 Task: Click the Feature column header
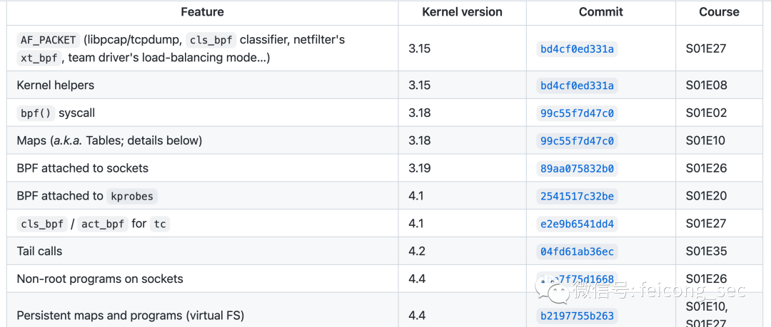(x=202, y=12)
